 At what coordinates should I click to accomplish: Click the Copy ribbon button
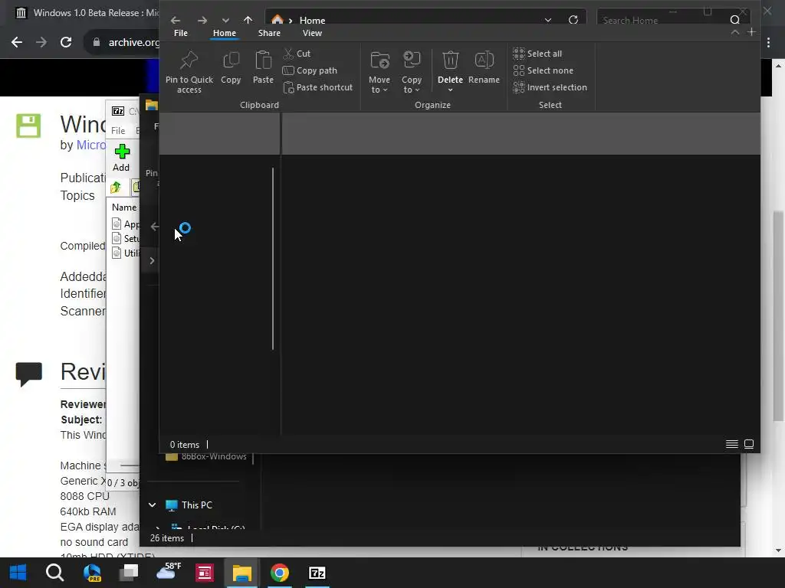point(231,67)
